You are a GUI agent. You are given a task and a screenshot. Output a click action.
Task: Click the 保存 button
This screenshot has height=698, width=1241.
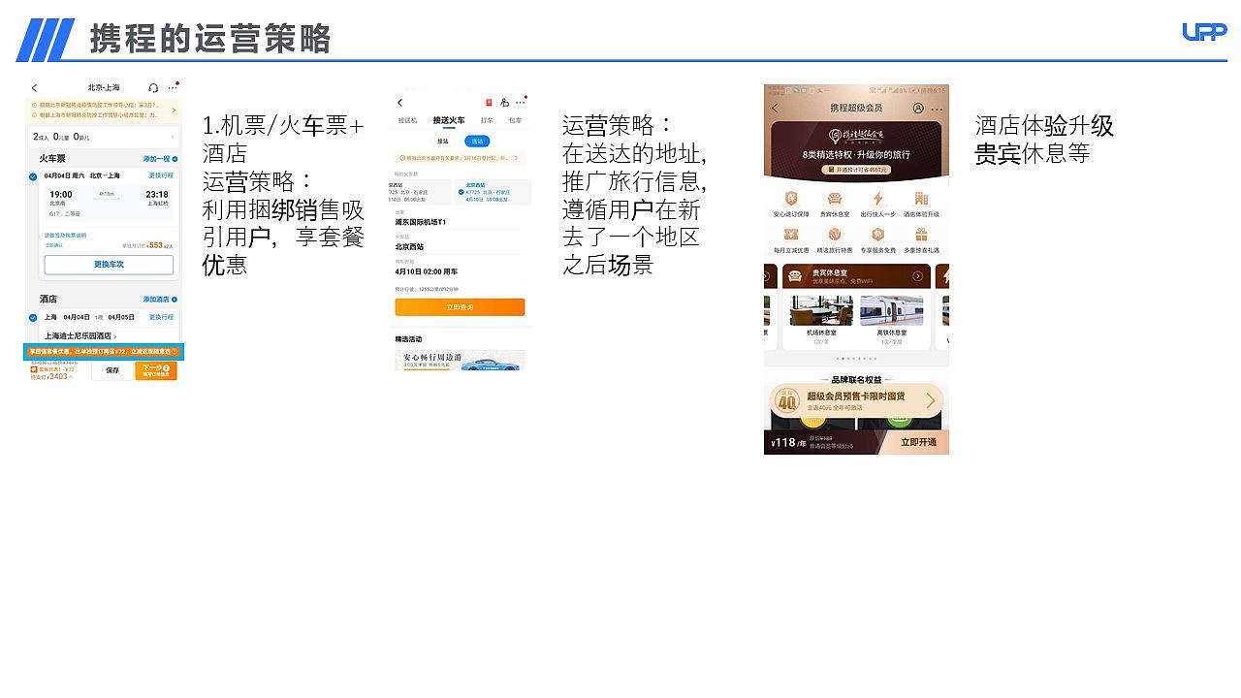tap(112, 370)
